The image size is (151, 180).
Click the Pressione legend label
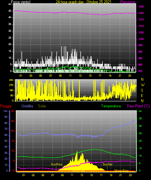(x=128, y=2)
